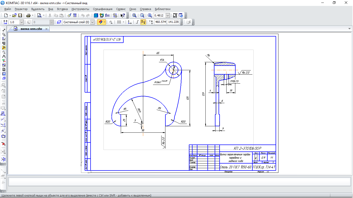Open the Спецификация menu
353x198 pixels.
click(x=102, y=9)
